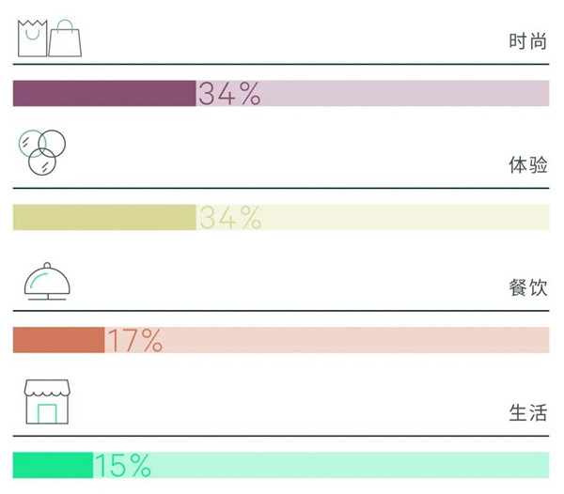Click the orange 17% bar fill
The width and height of the screenshot is (564, 494).
coord(58,340)
